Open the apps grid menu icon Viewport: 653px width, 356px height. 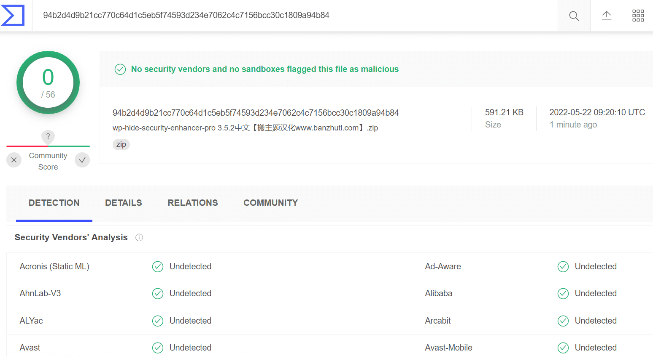pos(638,16)
